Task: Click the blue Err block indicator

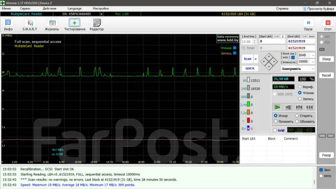Action: [x=248, y=128]
